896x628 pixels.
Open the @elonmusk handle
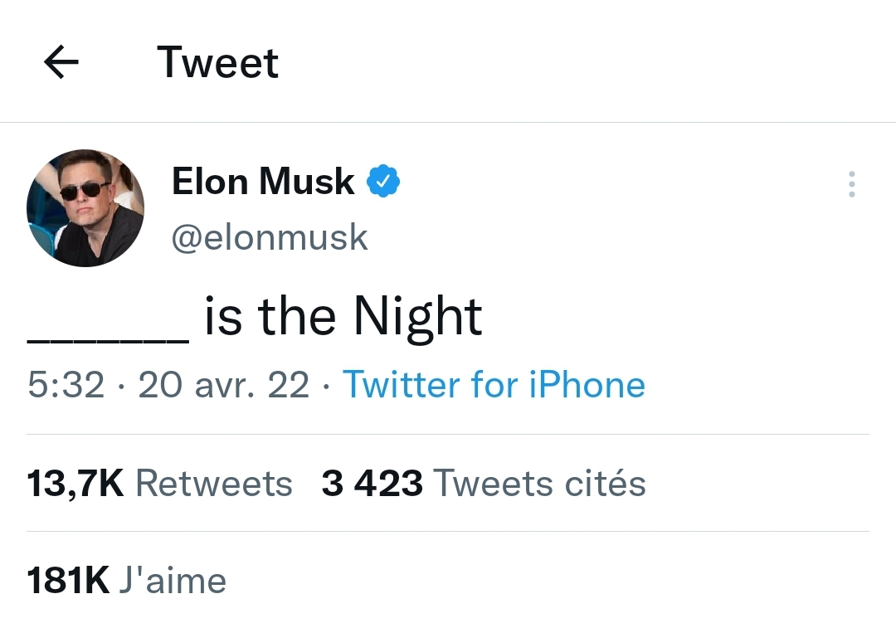point(269,238)
